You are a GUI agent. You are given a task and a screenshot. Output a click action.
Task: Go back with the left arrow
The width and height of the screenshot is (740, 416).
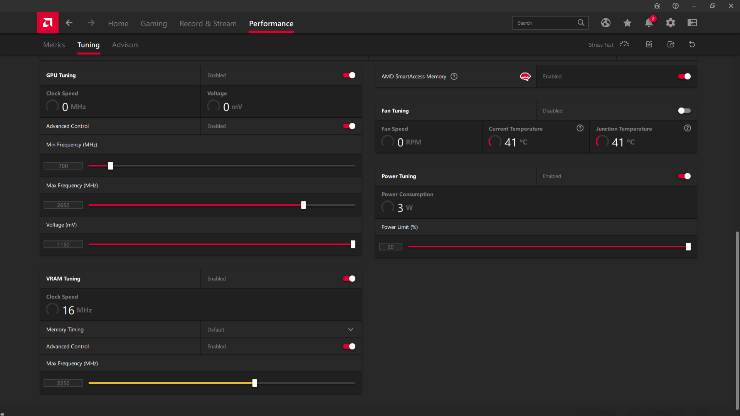(x=69, y=23)
